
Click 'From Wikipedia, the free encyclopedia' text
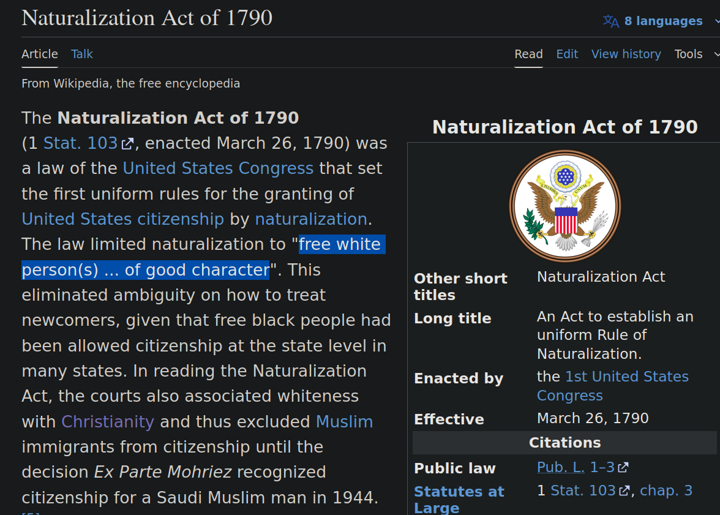(131, 84)
